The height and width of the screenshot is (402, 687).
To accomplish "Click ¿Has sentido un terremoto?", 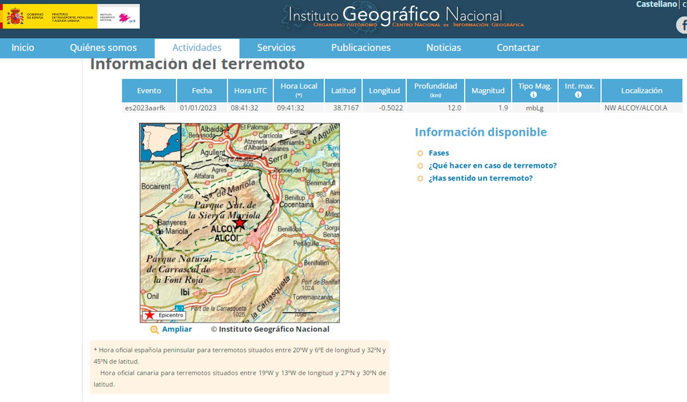I will pyautogui.click(x=481, y=178).
